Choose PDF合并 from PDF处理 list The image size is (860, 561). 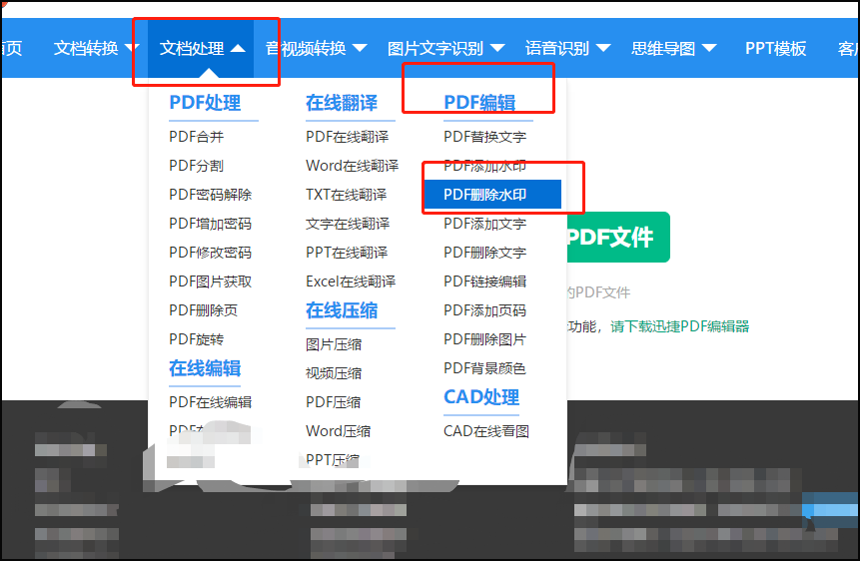(x=197, y=137)
